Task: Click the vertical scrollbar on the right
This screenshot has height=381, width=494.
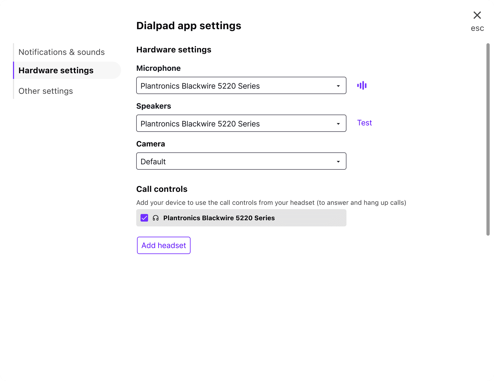Action: [x=488, y=139]
